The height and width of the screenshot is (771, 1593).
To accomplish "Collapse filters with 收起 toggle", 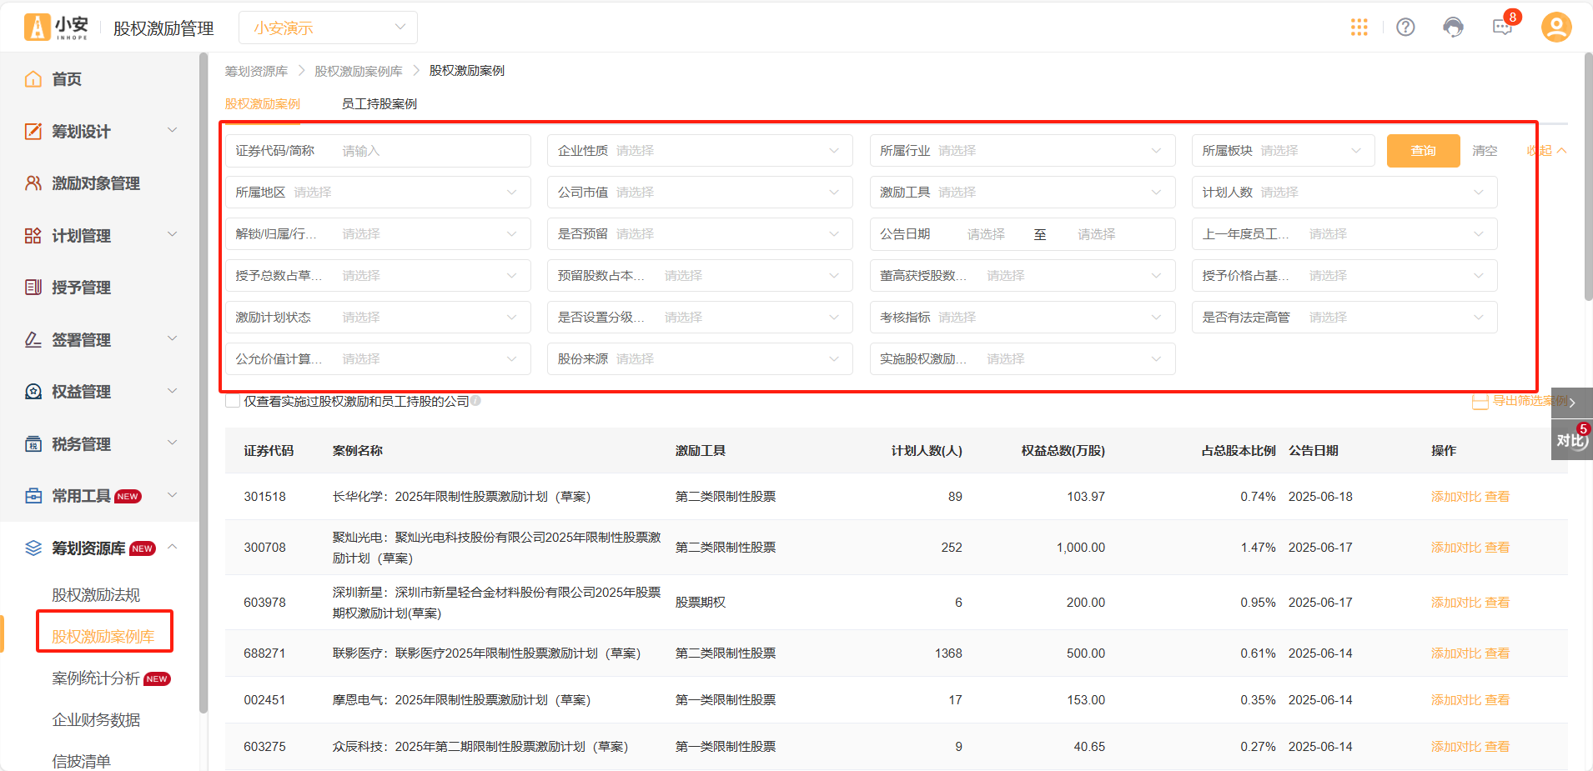I will (1547, 151).
